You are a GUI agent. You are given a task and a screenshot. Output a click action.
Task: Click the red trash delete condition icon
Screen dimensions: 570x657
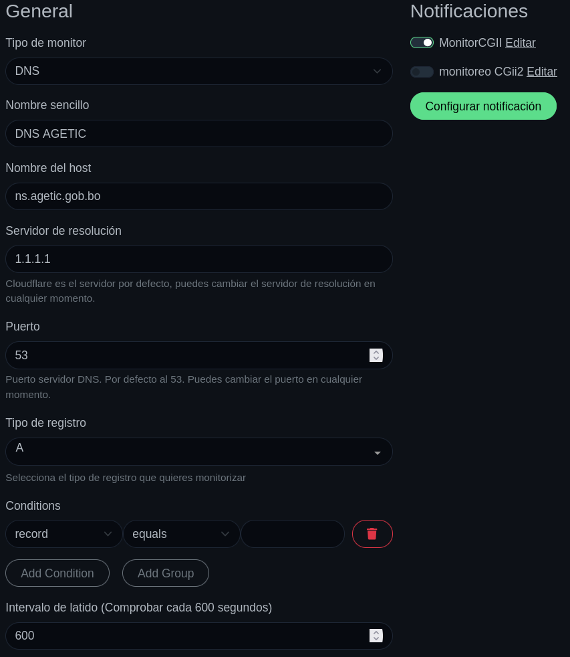[372, 534]
